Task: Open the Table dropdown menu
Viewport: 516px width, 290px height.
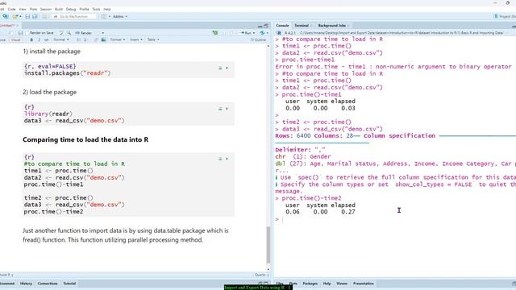Action: tap(152, 39)
